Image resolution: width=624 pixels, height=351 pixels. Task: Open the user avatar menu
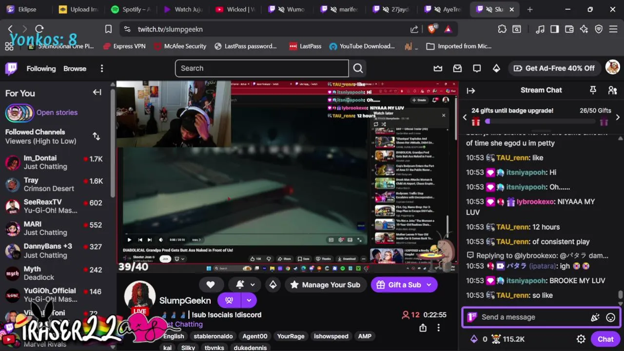click(612, 68)
